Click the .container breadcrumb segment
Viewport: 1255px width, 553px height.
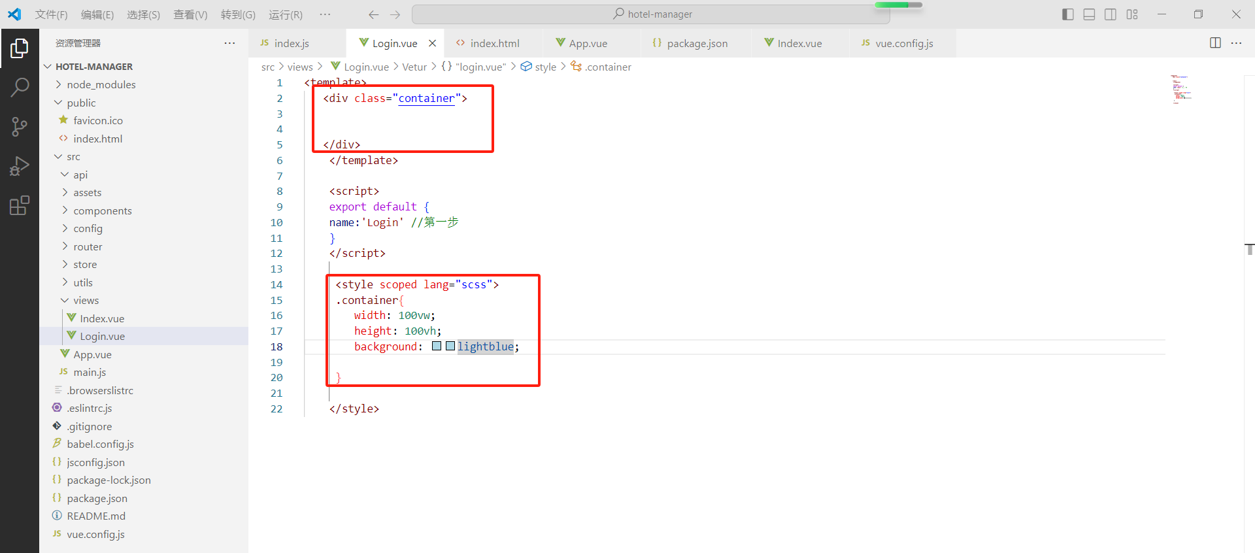tap(601, 67)
